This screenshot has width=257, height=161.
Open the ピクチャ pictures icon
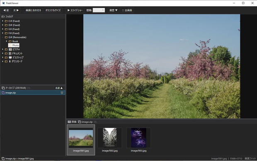coord(10,49)
